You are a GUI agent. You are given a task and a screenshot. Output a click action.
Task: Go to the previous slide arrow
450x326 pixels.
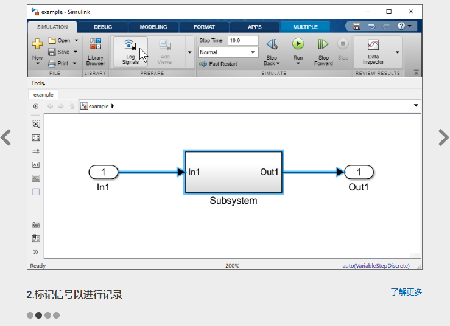coord(6,137)
